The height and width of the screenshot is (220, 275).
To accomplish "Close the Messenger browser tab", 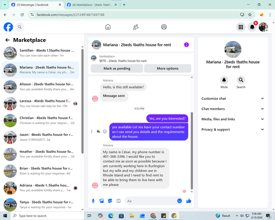I will pyautogui.click(x=60, y=5).
